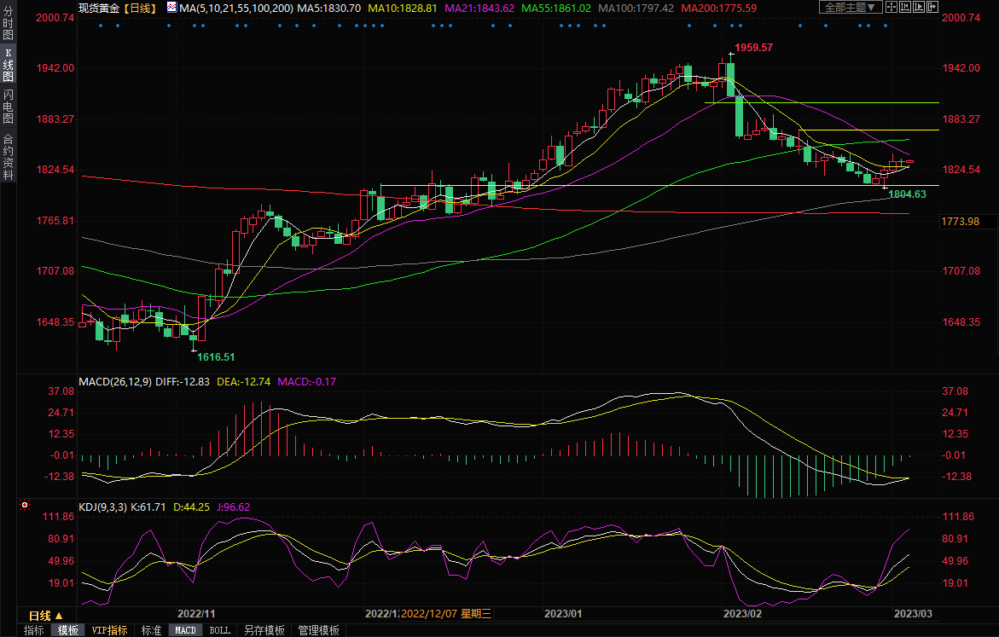Click the 管理模板 button
This screenshot has width=999, height=637.
[x=318, y=630]
